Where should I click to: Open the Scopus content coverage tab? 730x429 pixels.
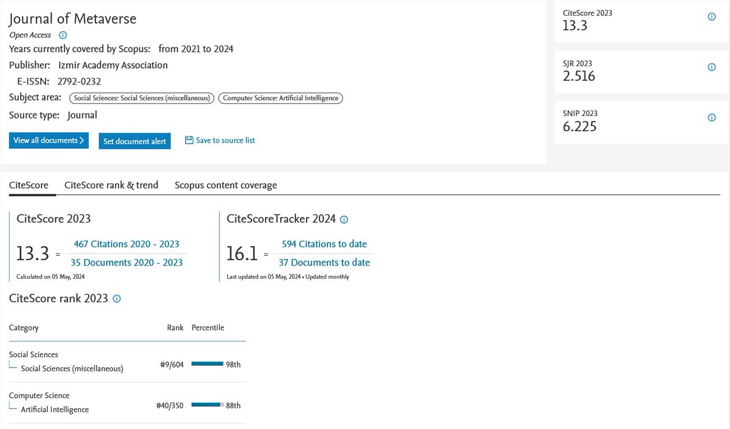coord(226,185)
